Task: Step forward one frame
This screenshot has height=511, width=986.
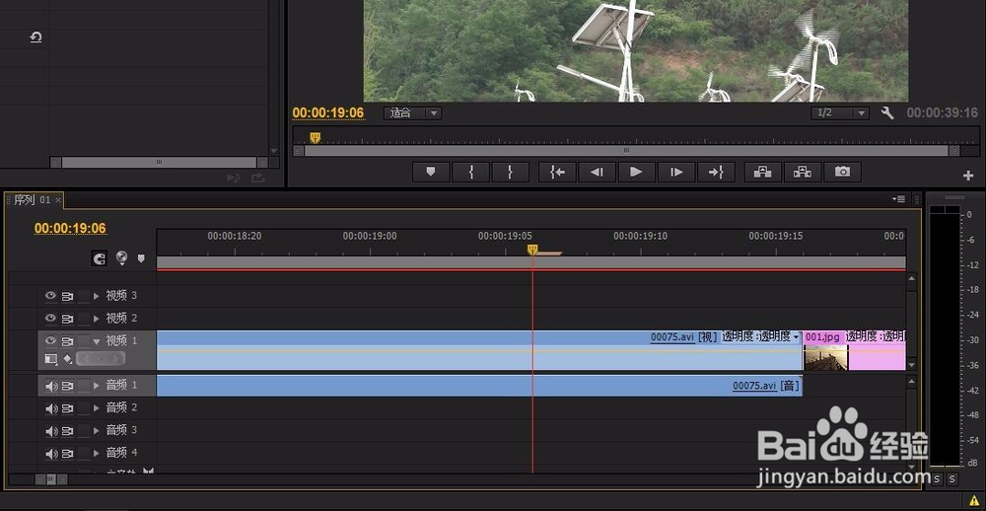Action: [x=676, y=172]
